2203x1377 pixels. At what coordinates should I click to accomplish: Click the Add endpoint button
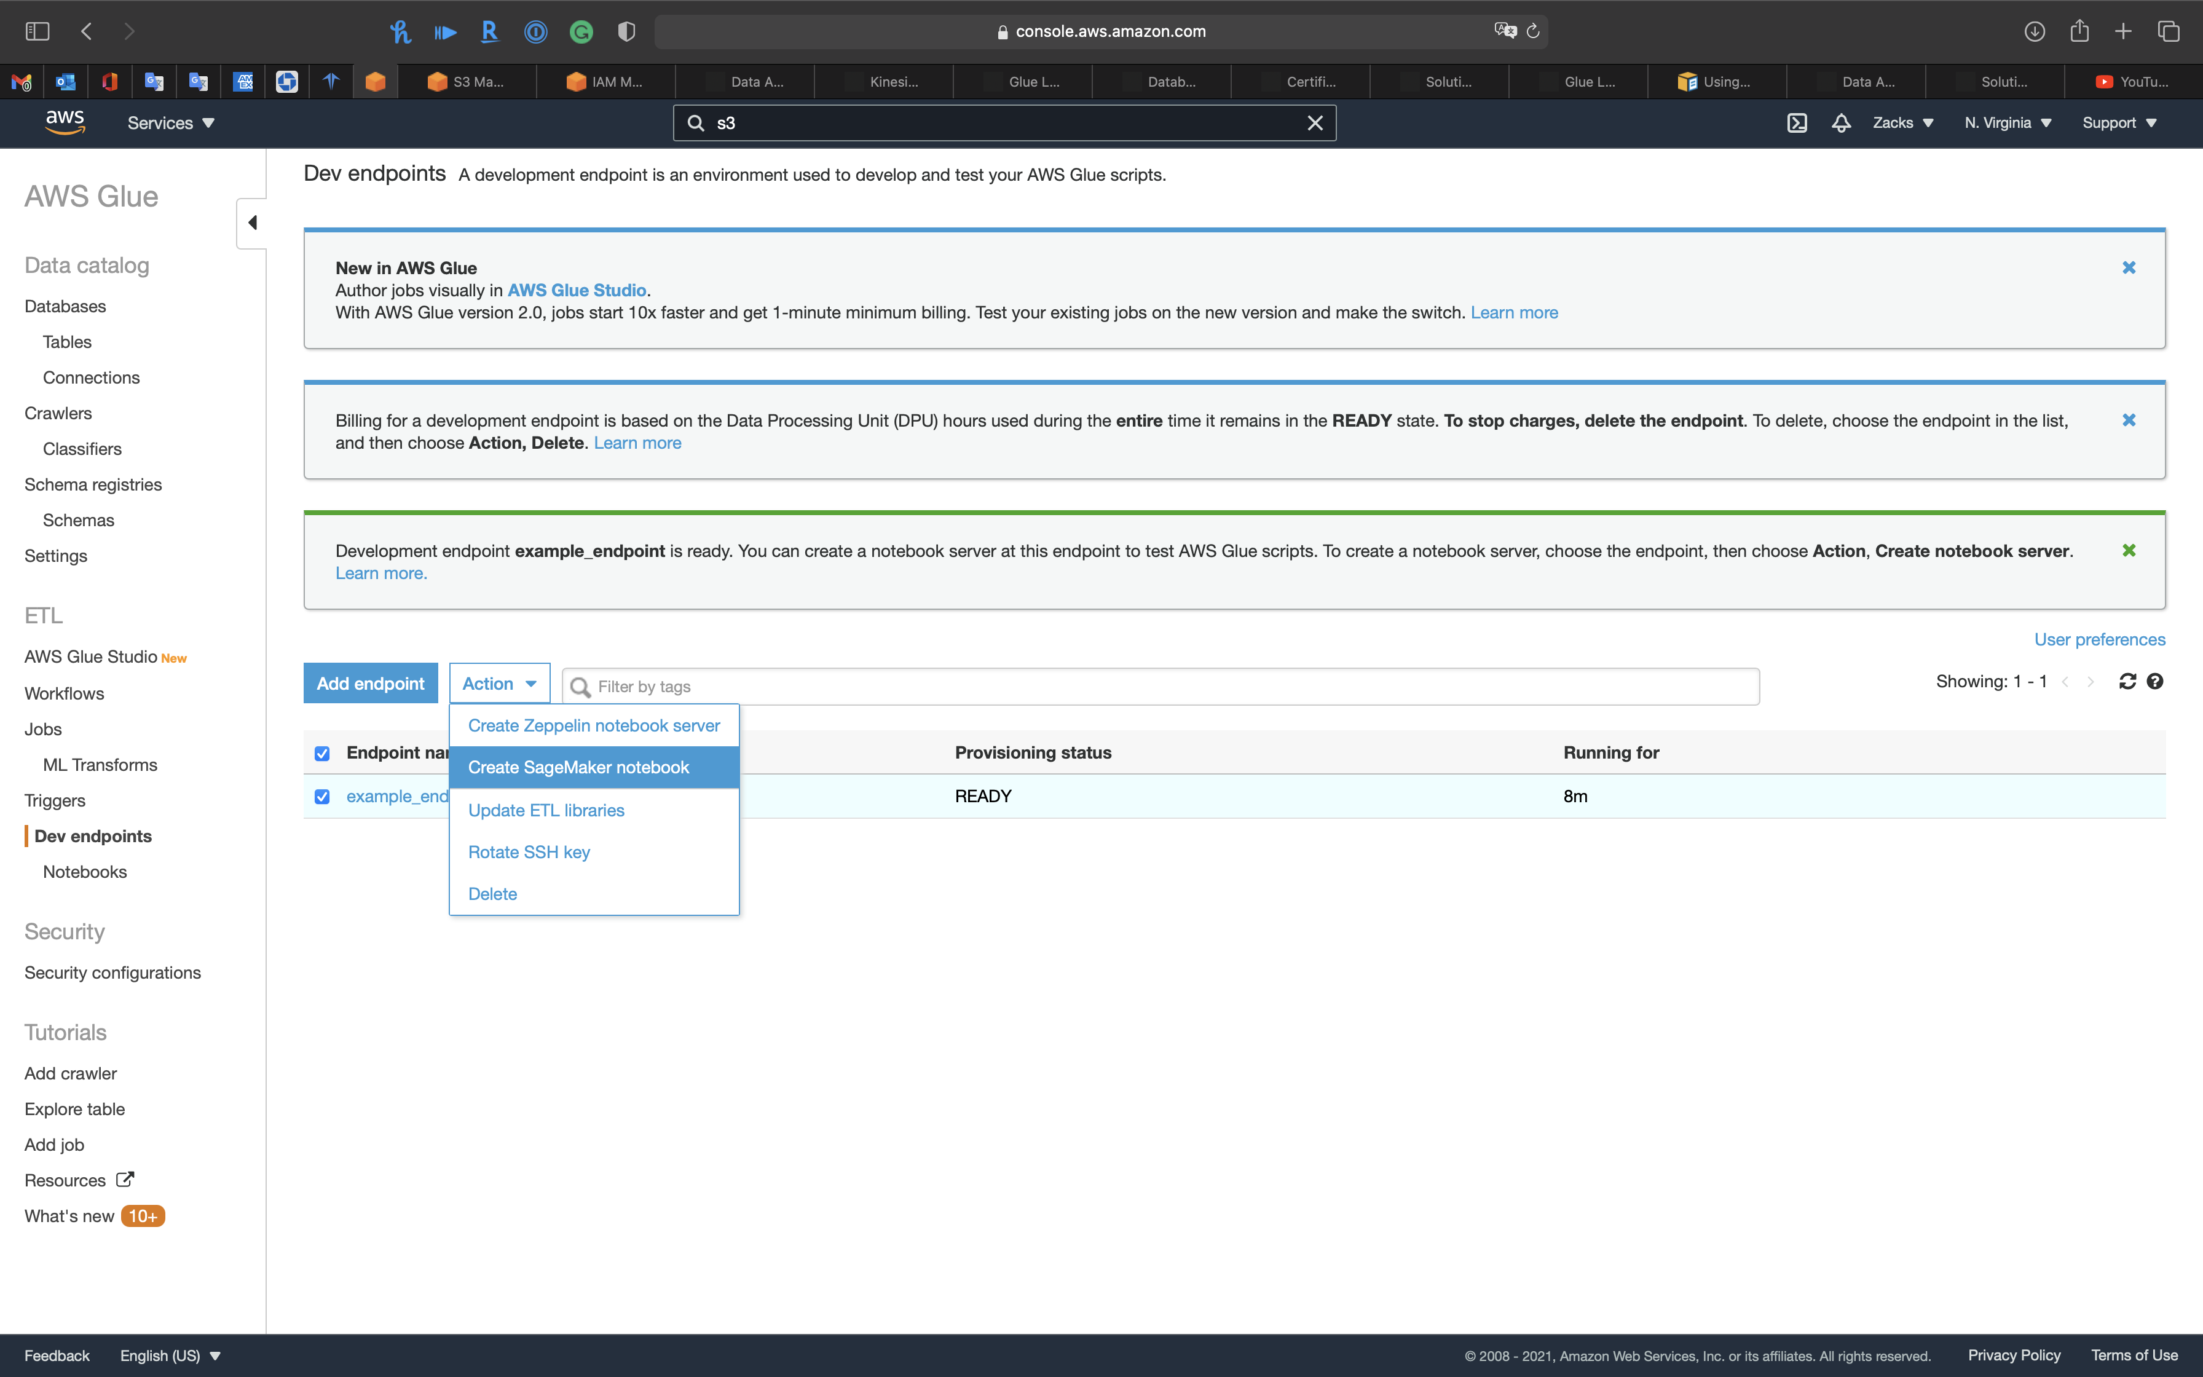[371, 684]
